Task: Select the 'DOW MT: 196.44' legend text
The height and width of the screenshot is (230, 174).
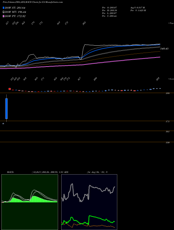Action: pyautogui.click(x=15, y=12)
